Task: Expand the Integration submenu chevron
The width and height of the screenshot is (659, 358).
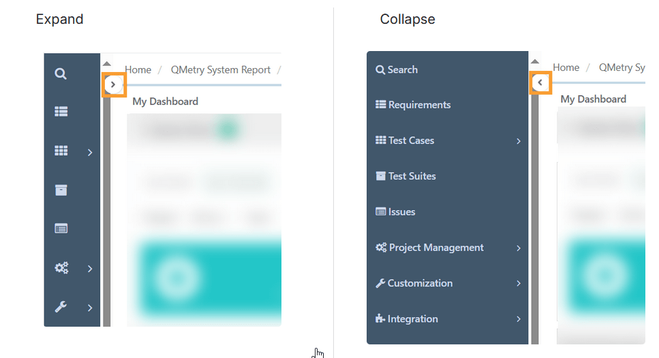Action: tap(518, 319)
